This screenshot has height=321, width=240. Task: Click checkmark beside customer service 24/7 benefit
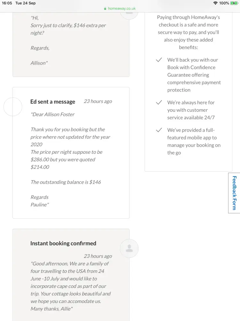pyautogui.click(x=159, y=103)
